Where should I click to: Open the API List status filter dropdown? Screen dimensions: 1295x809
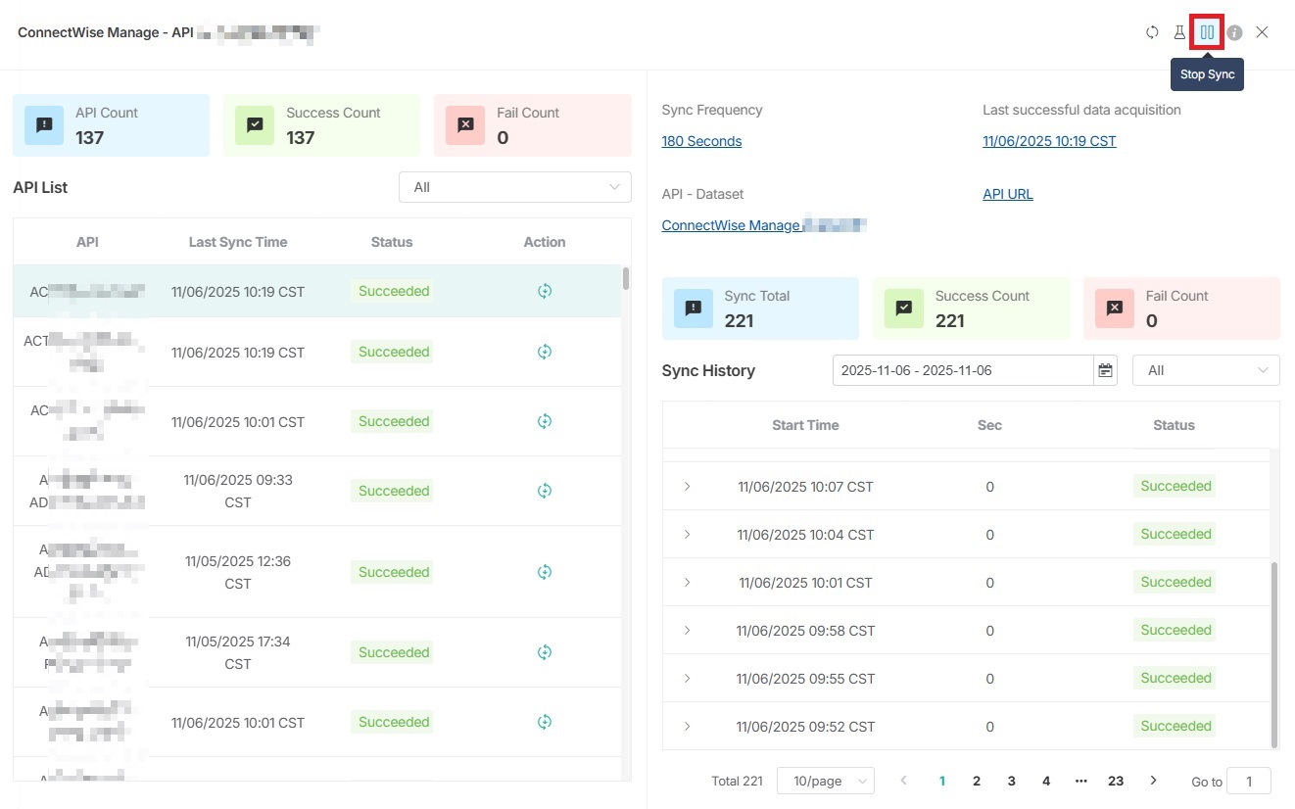[x=514, y=187]
